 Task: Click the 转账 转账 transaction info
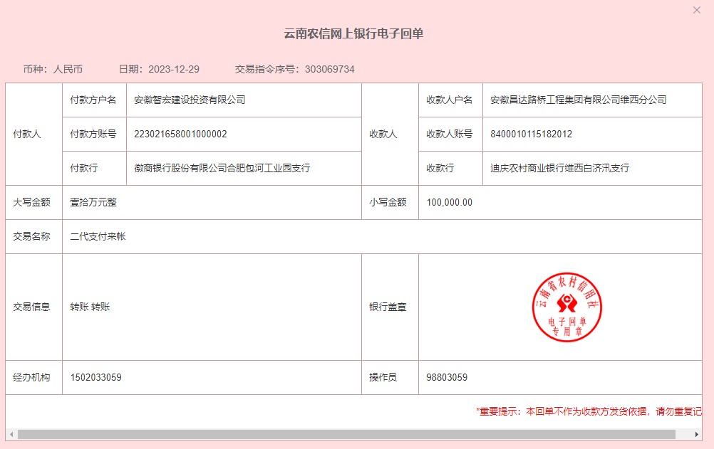point(90,307)
